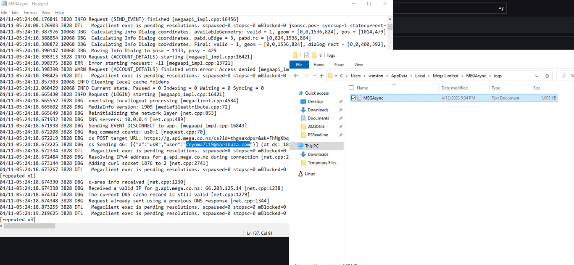
Task: Click Notepad horizontal scrollbar left arrow
Action: coord(2,226)
